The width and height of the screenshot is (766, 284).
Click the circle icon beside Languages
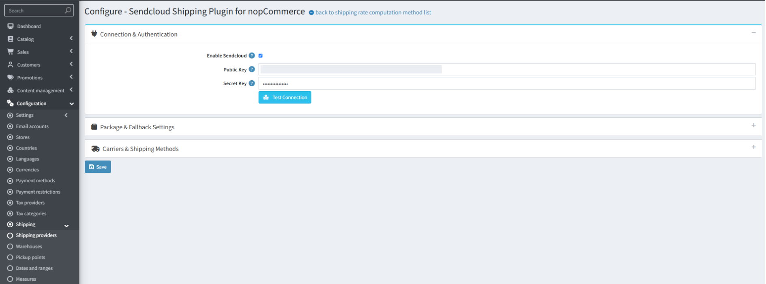[x=10, y=159]
